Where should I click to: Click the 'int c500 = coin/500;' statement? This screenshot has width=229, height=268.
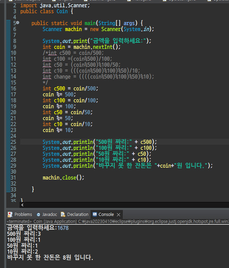71,88
